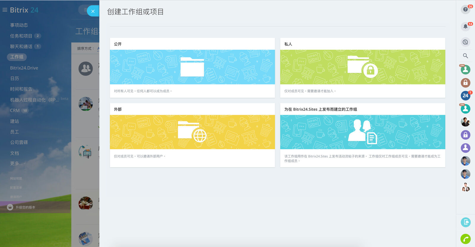The width and height of the screenshot is (475, 247).
Task: Open the blue 24 chat icon
Action: tap(465, 96)
